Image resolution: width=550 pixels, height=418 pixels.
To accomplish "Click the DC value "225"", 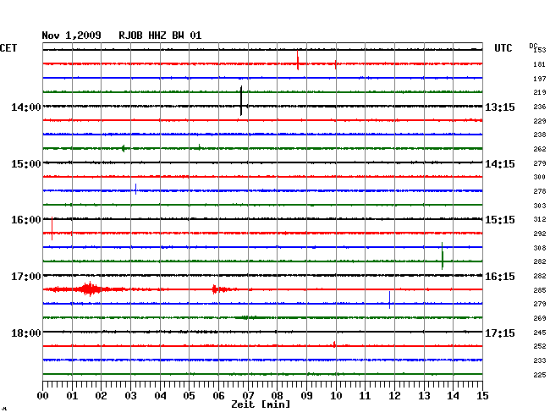I will pos(540,375).
